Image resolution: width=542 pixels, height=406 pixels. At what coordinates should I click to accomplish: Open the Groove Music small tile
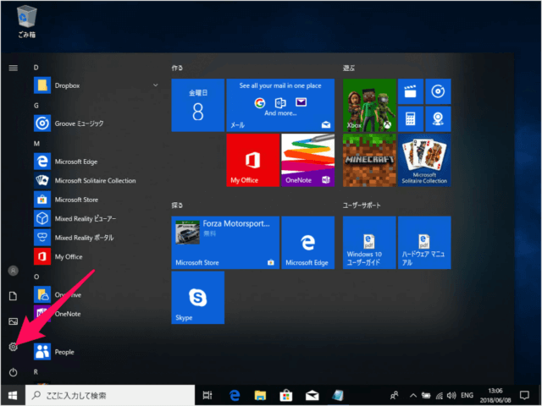tap(438, 91)
